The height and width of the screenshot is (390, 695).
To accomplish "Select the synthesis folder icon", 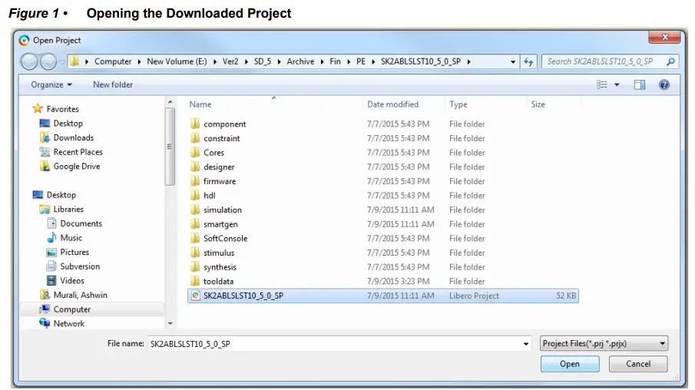I will [195, 267].
